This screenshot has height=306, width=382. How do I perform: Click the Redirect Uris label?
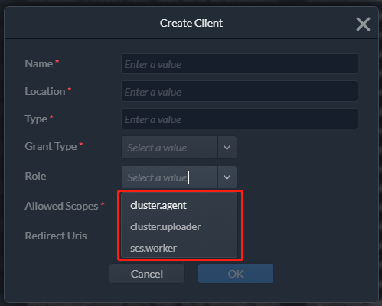(x=56, y=236)
